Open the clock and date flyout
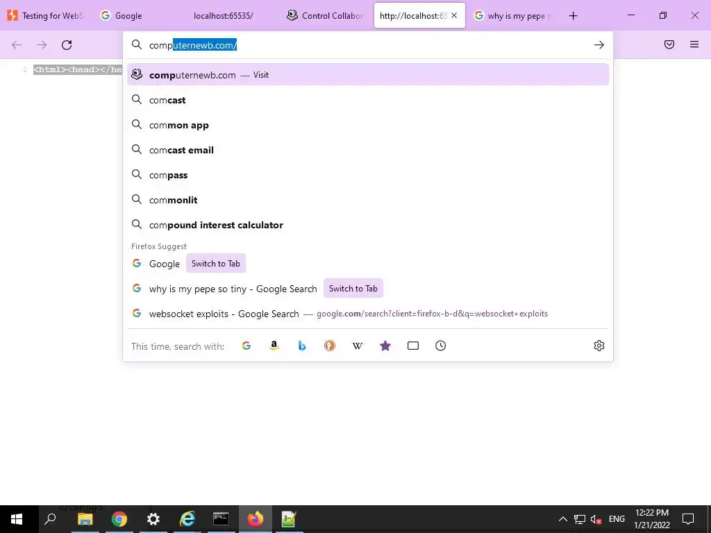This screenshot has height=533, width=711. [x=652, y=519]
